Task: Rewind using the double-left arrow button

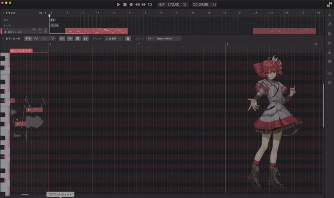Action: (x=137, y=4)
